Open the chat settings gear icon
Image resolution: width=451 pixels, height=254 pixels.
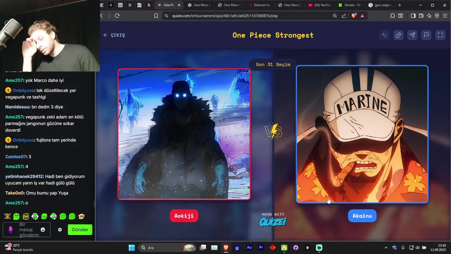tap(60, 230)
